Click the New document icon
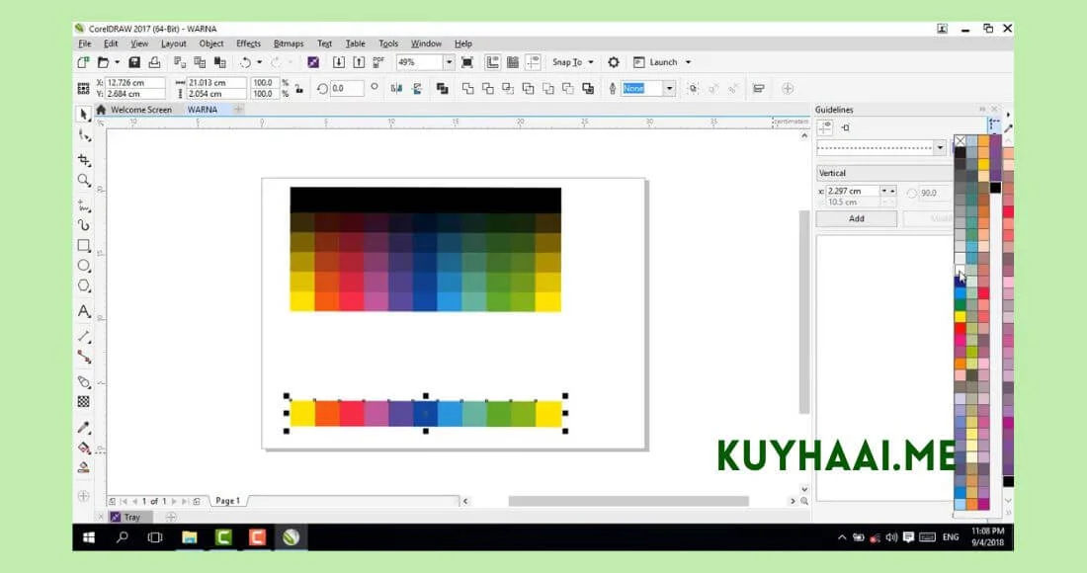The height and width of the screenshot is (573, 1087). point(83,62)
